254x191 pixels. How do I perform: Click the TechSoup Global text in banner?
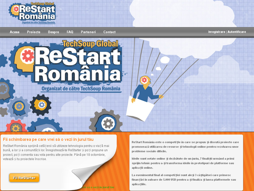90,44
